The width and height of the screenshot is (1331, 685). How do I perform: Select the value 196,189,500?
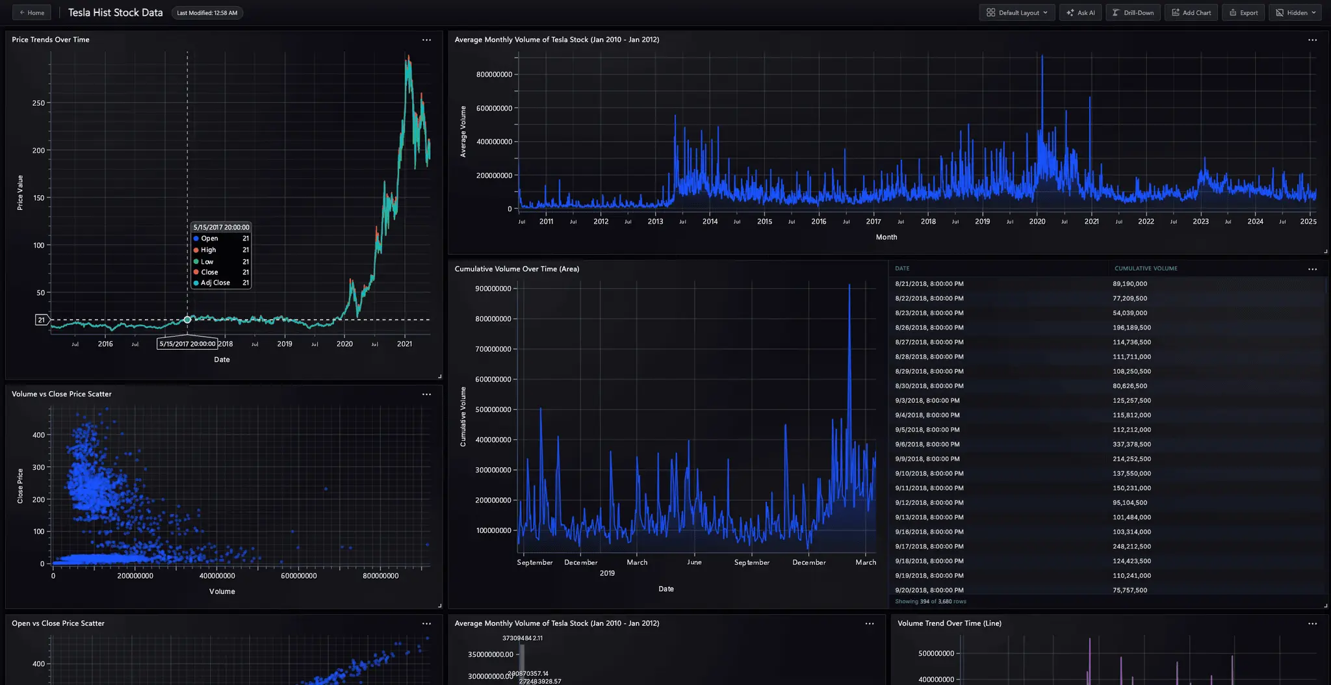click(x=1131, y=328)
